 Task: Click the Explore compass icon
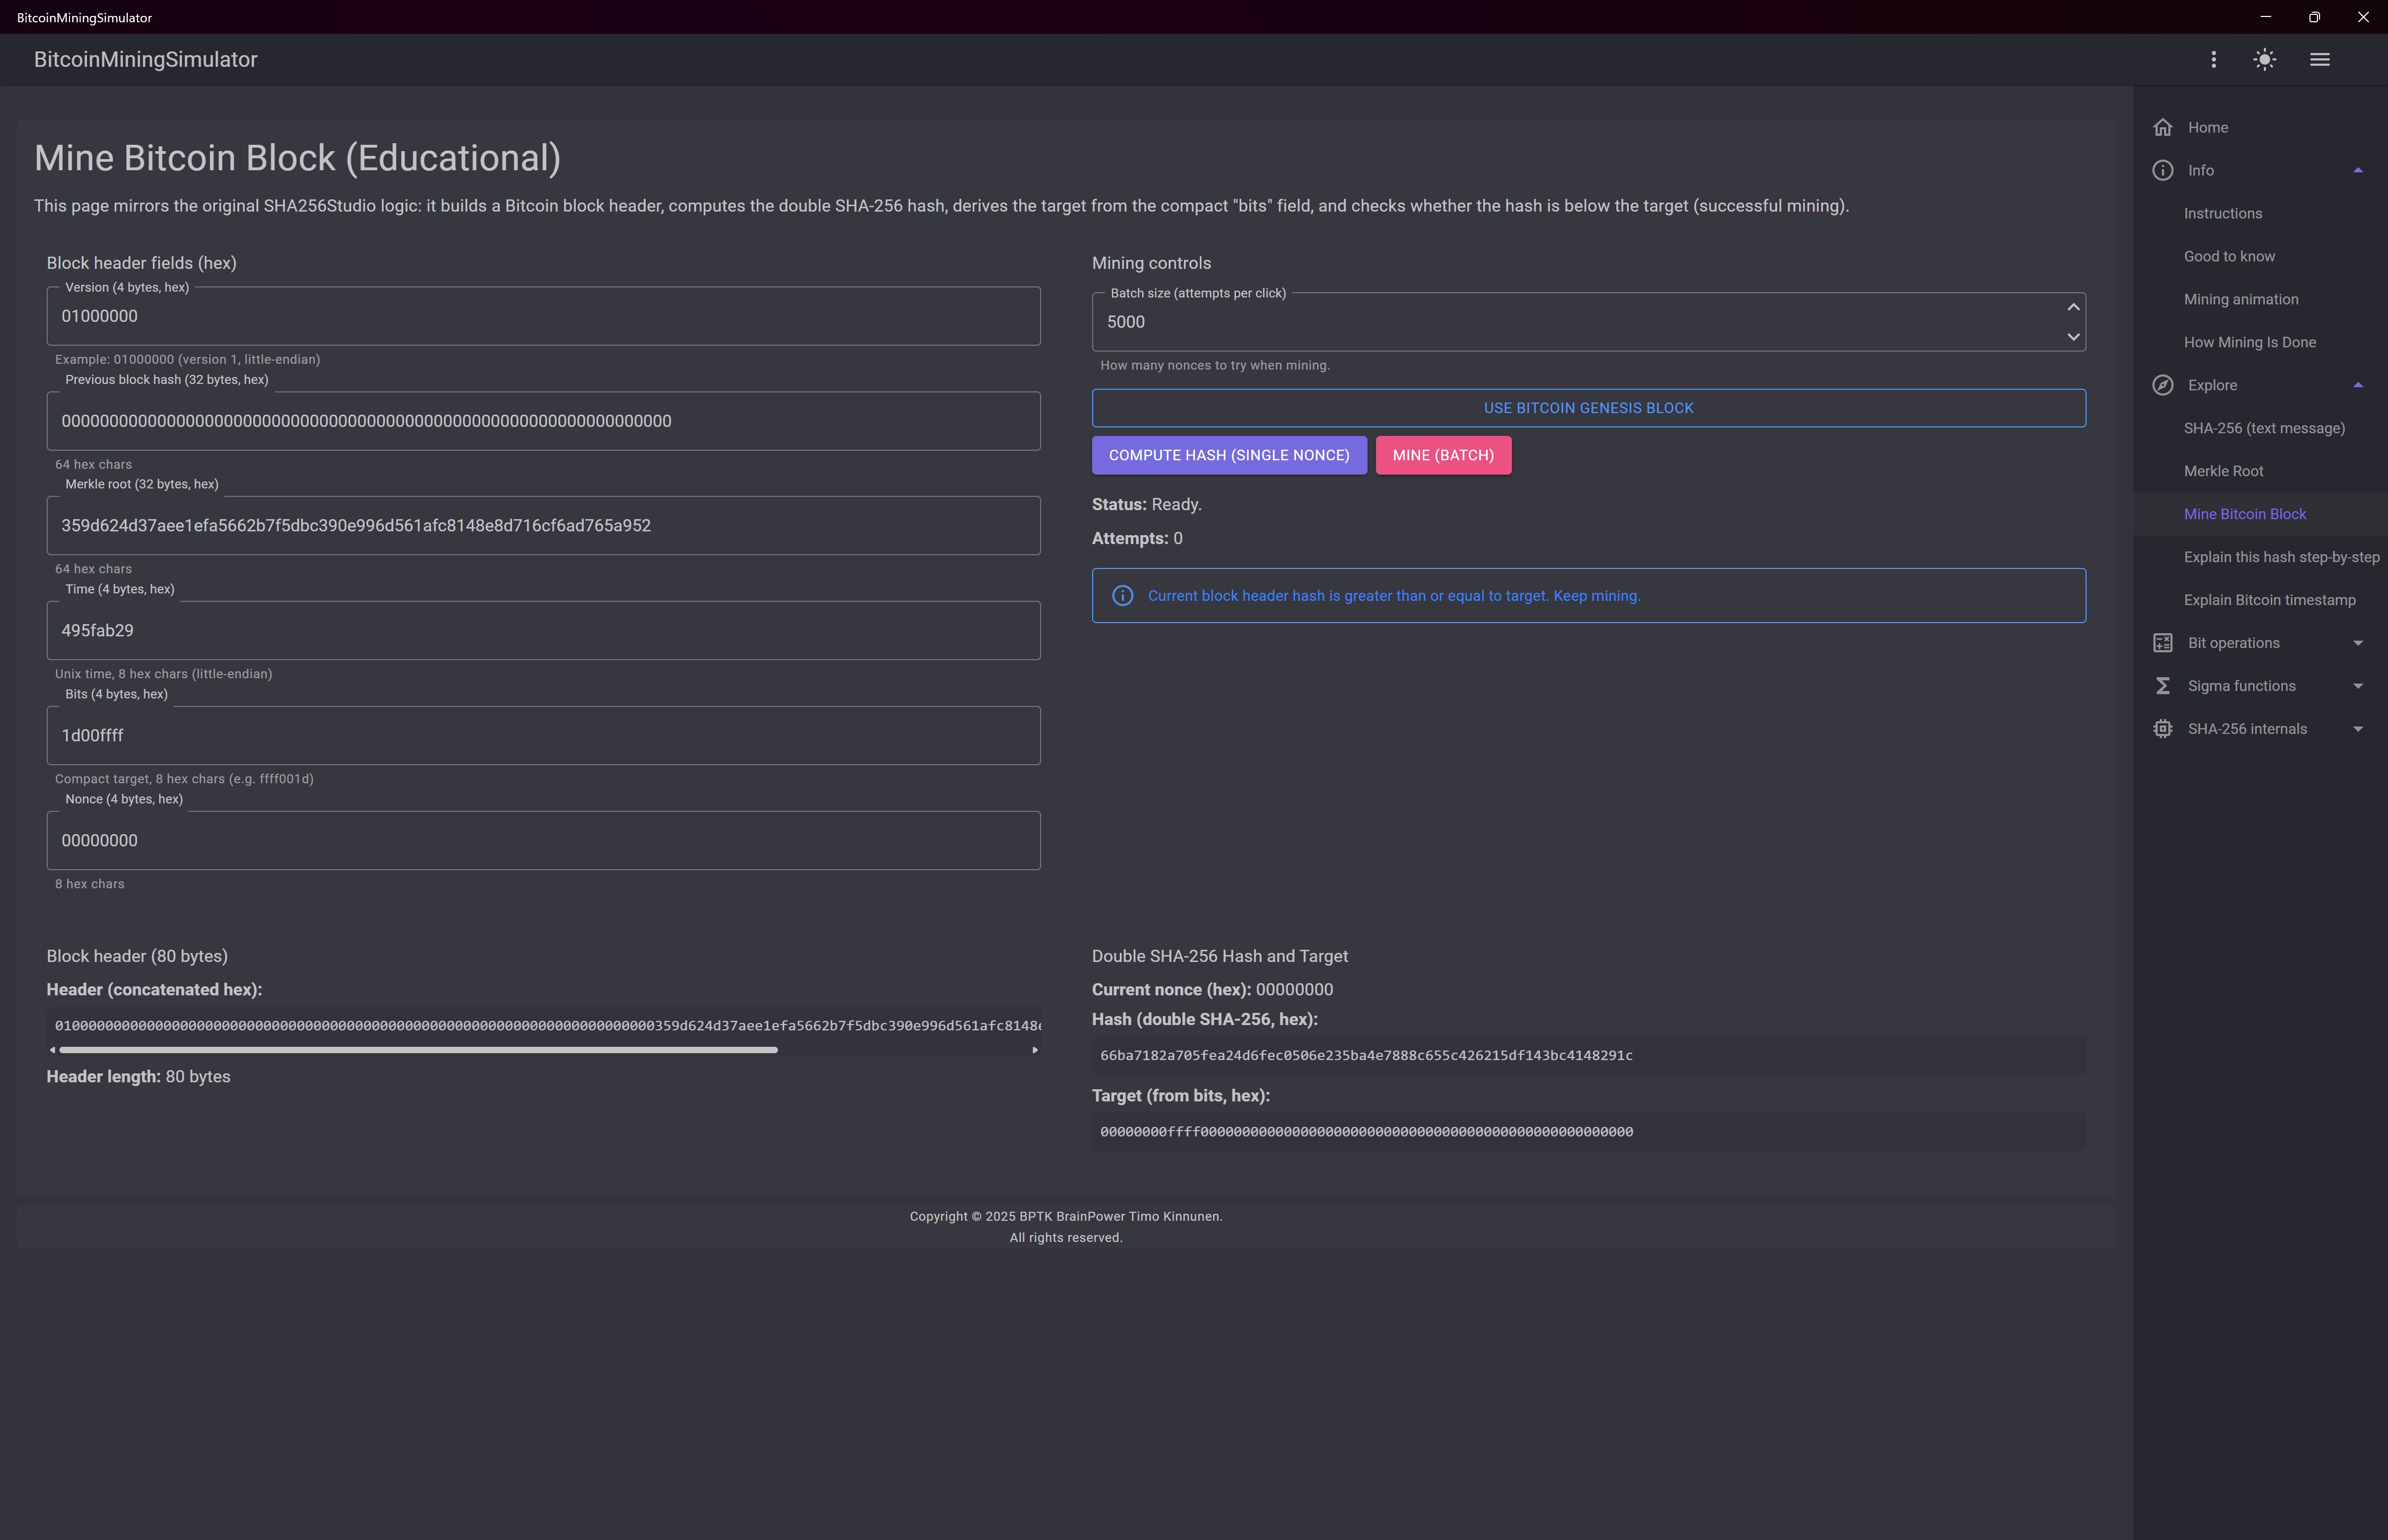pos(2163,385)
